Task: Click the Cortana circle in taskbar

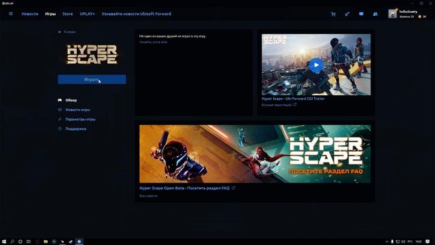Action: (x=20, y=242)
